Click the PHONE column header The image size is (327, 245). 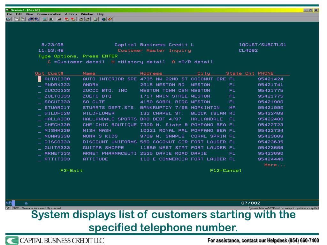(x=266, y=73)
